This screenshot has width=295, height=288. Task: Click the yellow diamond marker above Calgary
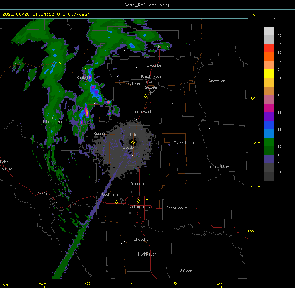click(x=139, y=201)
